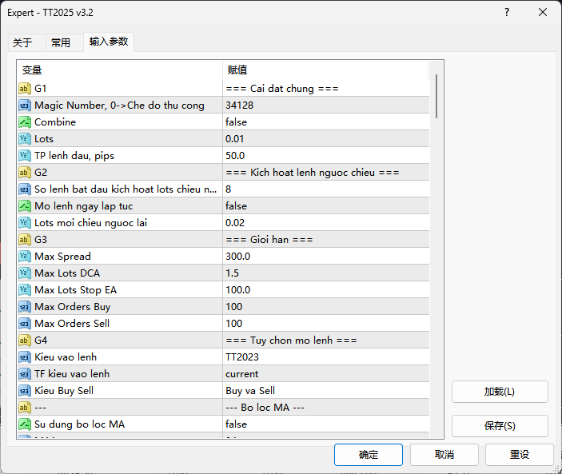
Task: Click the integer icon beside Max Orders Buy
Action: [25, 307]
